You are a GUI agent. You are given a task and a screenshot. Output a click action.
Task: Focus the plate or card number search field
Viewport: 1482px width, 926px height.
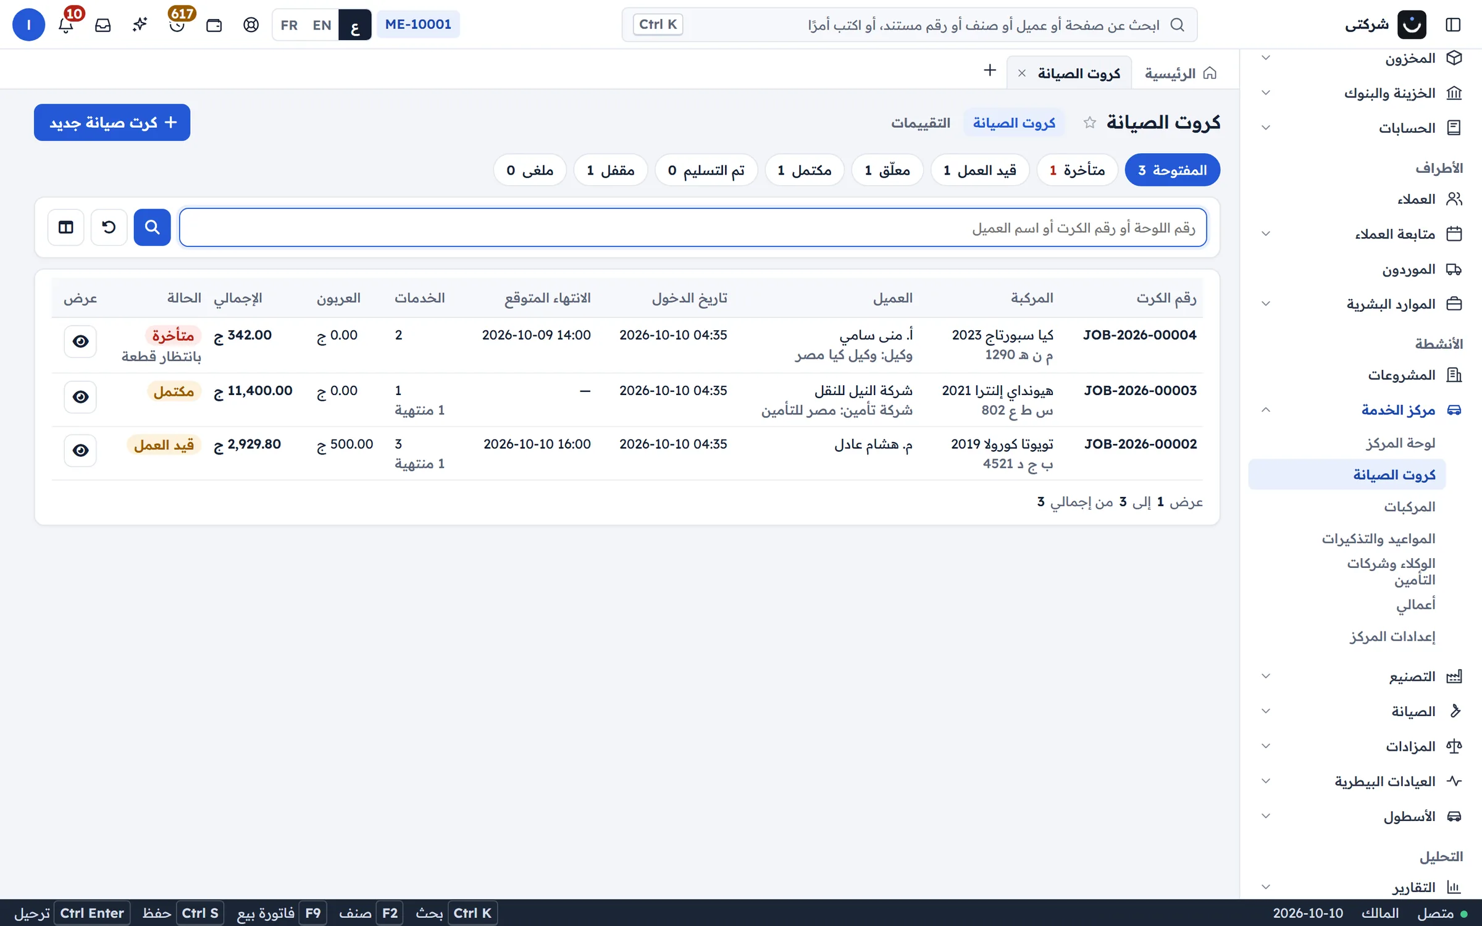click(693, 227)
